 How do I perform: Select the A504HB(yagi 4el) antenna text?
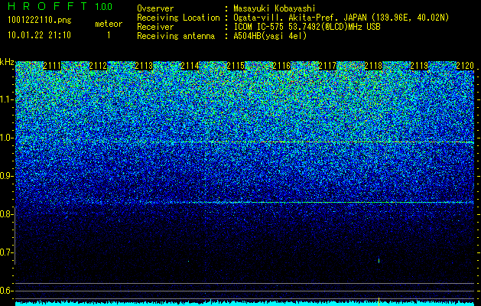click(x=270, y=36)
